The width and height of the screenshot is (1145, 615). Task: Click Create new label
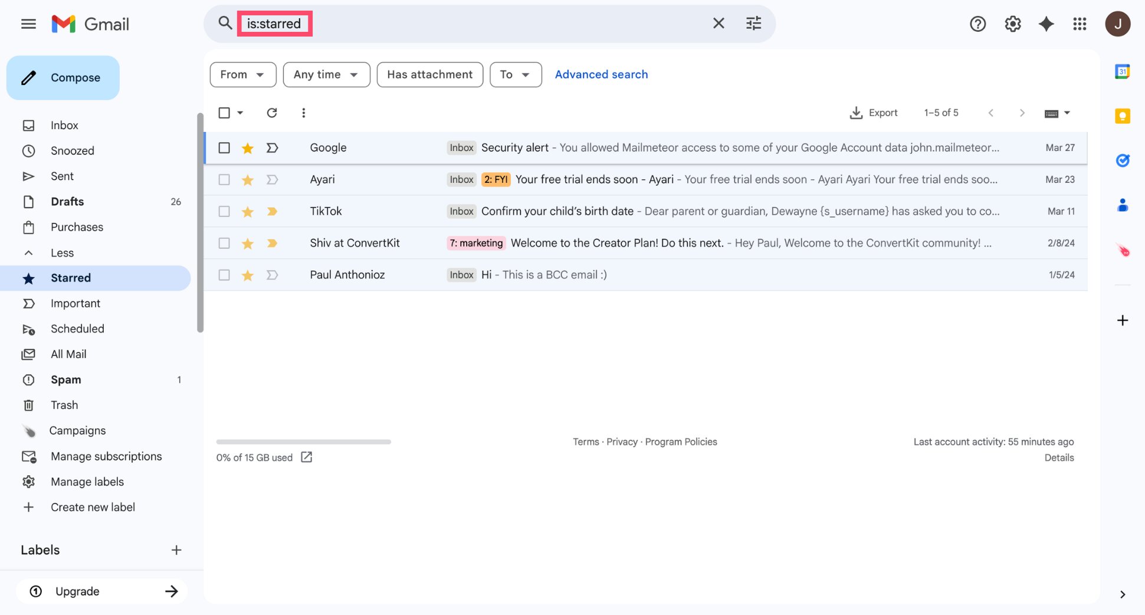pyautogui.click(x=95, y=507)
